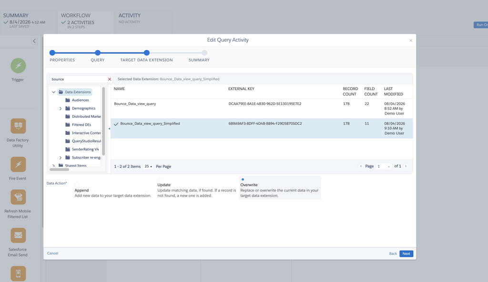Click the Next button
488x282 pixels.
[x=406, y=254]
